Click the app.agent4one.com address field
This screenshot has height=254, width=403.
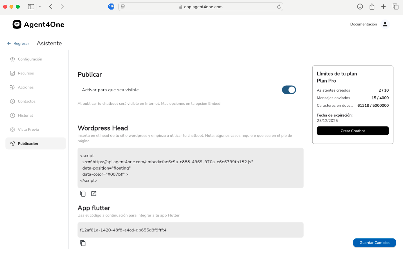(x=203, y=7)
